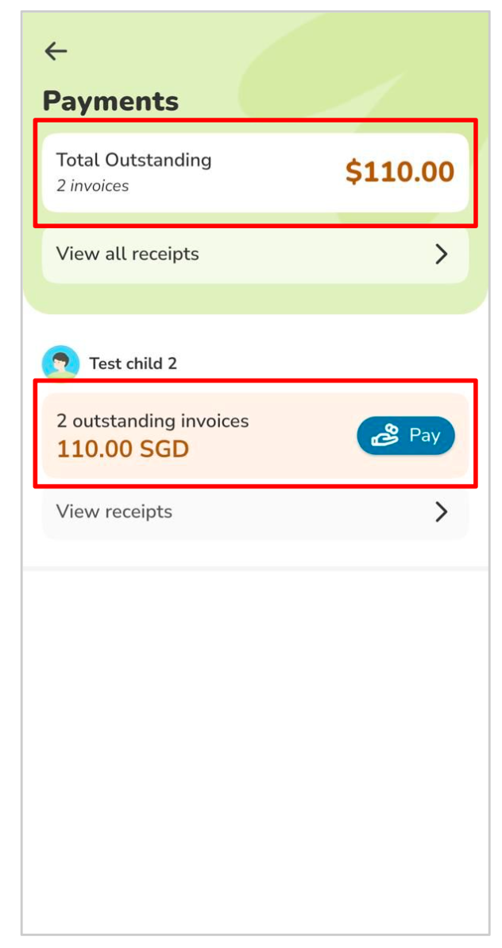Image resolution: width=502 pixels, height=948 pixels.
Task: Tap the Test child 2 name
Action: (133, 363)
